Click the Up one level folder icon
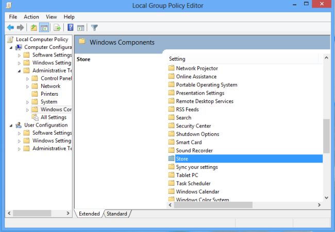 [x=33, y=27]
